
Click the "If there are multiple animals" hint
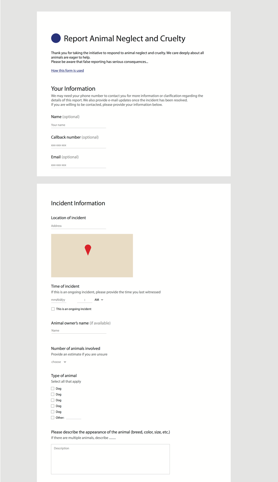(83, 438)
